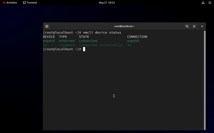Viewport: 214px width, 133px height.
Task: Click 'lo' in the DEVICE column
Action: (45, 45)
